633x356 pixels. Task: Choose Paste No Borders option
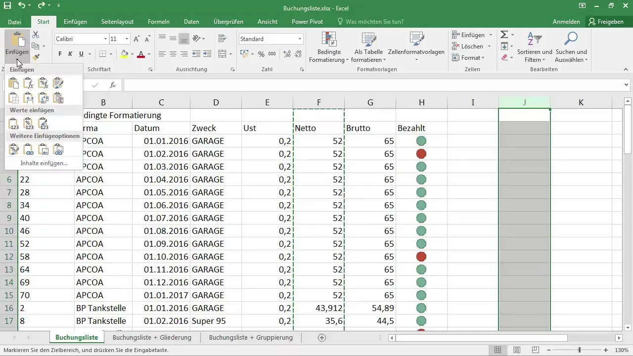click(x=14, y=98)
